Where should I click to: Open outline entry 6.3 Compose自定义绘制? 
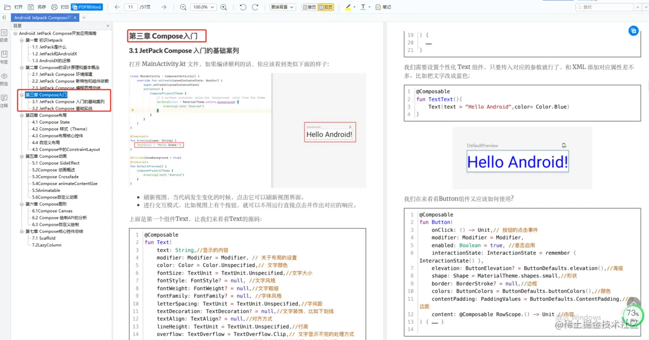pyautogui.click(x=55, y=224)
